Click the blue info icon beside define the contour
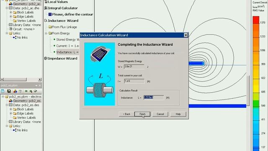 50,14
